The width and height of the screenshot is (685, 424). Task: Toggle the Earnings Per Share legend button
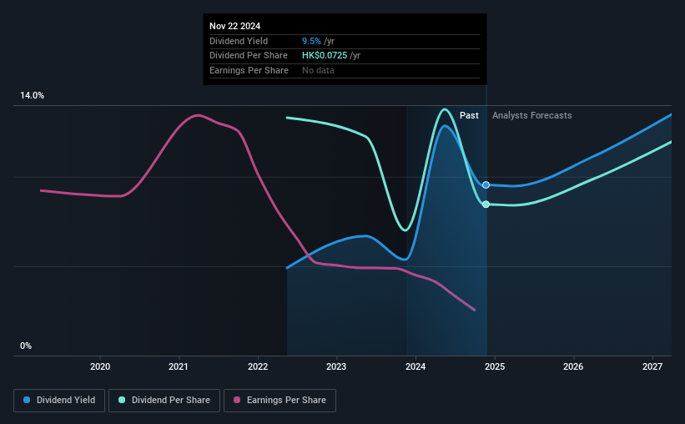click(280, 401)
